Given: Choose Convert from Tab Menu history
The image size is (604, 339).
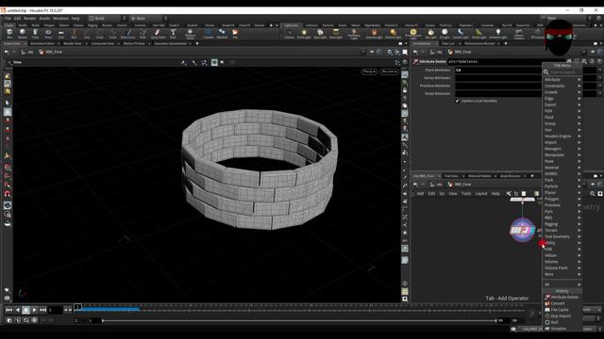Looking at the screenshot, I should (x=562, y=303).
